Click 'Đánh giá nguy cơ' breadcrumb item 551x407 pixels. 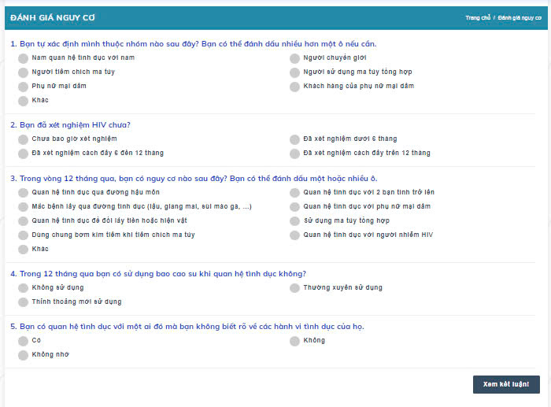[520, 17]
